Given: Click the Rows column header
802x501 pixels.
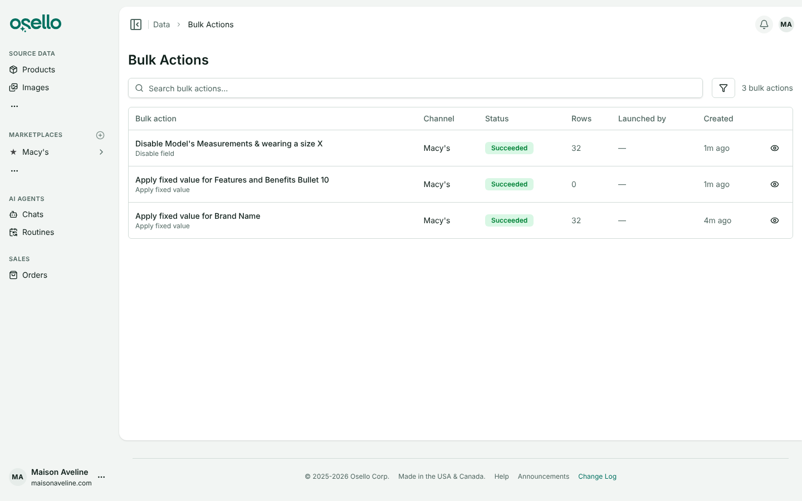Looking at the screenshot, I should tap(581, 119).
